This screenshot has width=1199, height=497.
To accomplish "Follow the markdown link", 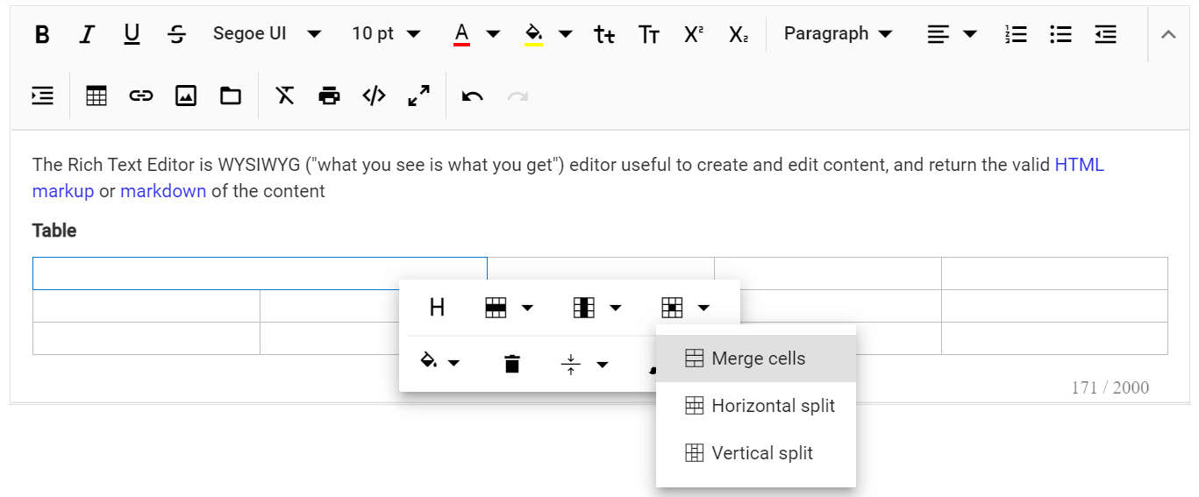I will (x=163, y=191).
